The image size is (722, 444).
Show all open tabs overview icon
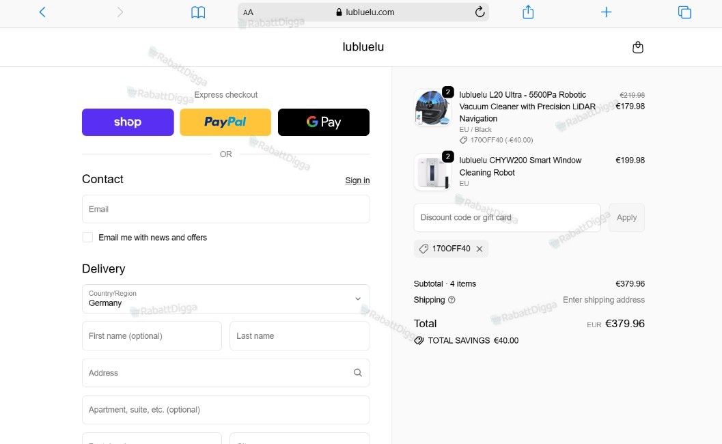[684, 12]
